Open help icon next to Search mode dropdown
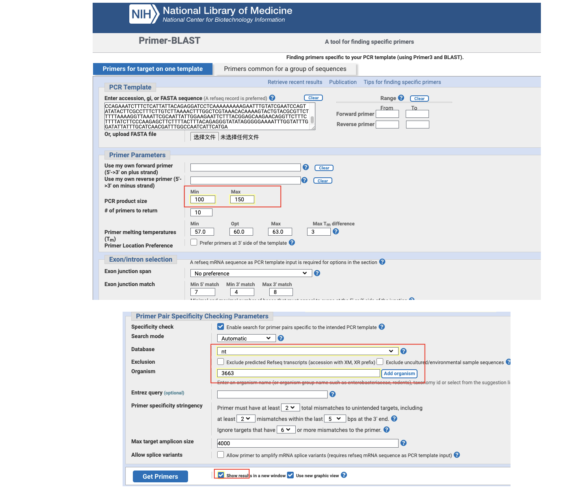Screen dimensions: 574x491 [281, 338]
